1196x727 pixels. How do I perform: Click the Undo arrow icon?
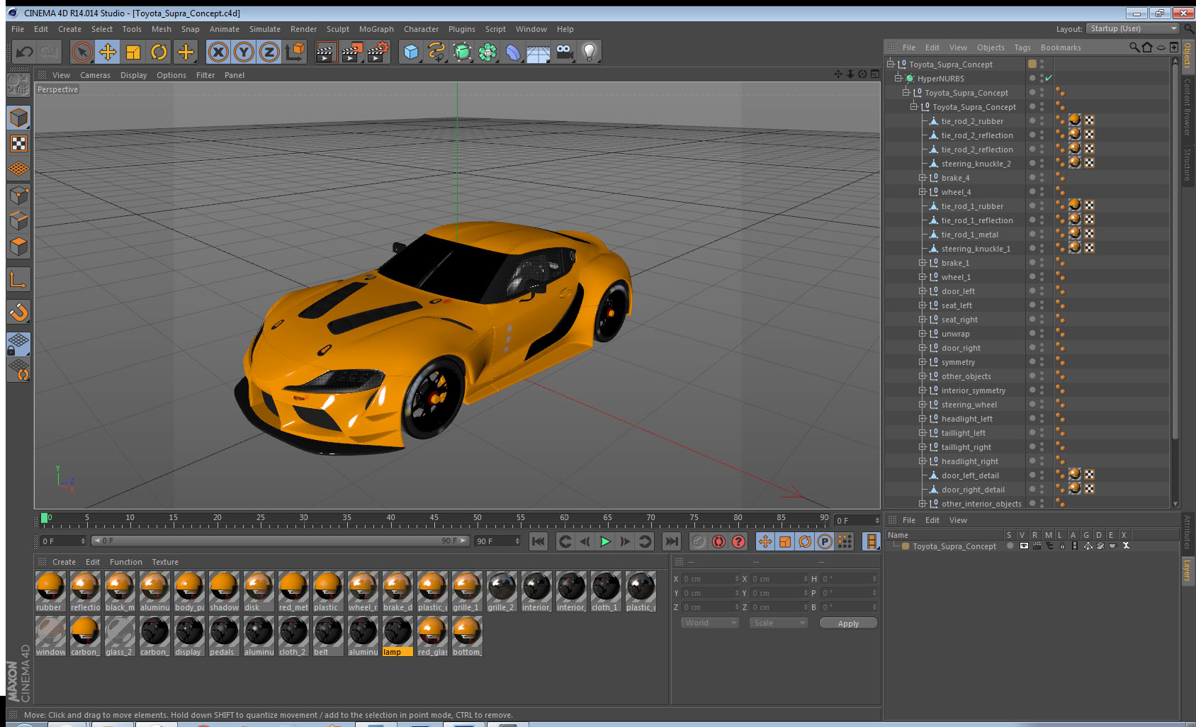(x=25, y=52)
